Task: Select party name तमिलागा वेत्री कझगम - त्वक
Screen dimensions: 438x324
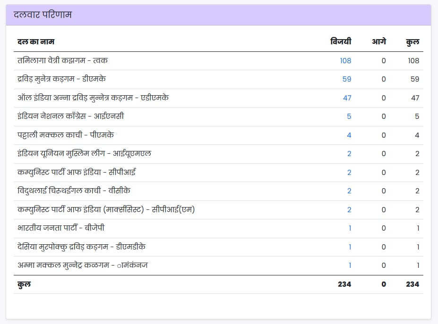Action: tap(62, 60)
